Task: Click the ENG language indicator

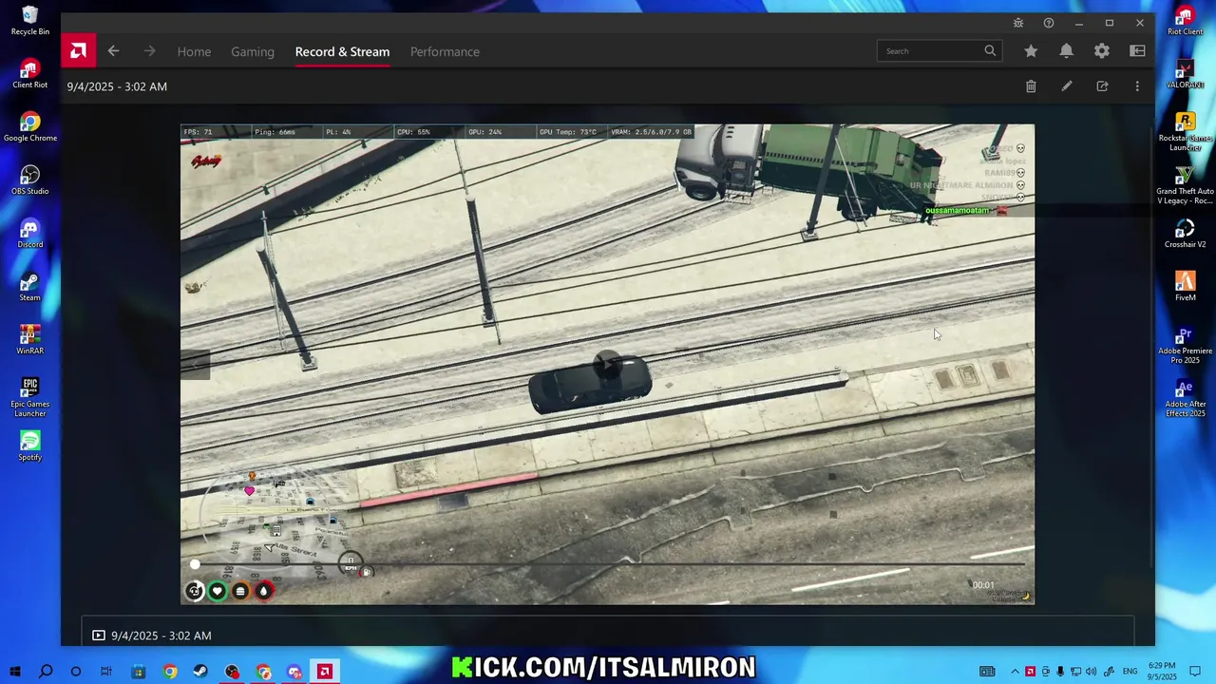Action: coord(1130,672)
